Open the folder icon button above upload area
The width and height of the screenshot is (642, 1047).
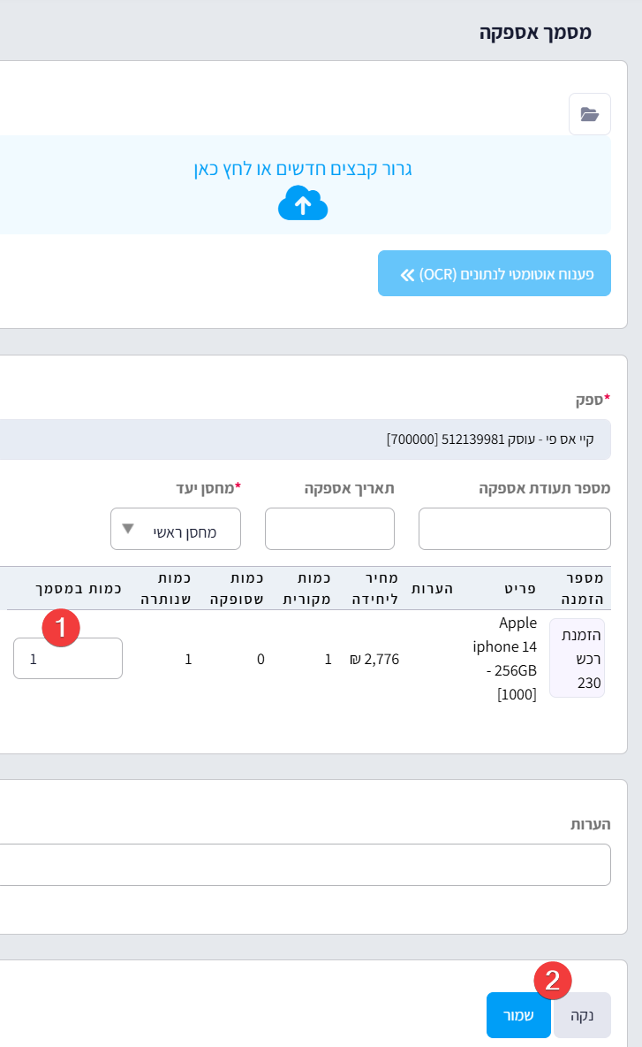pyautogui.click(x=589, y=114)
